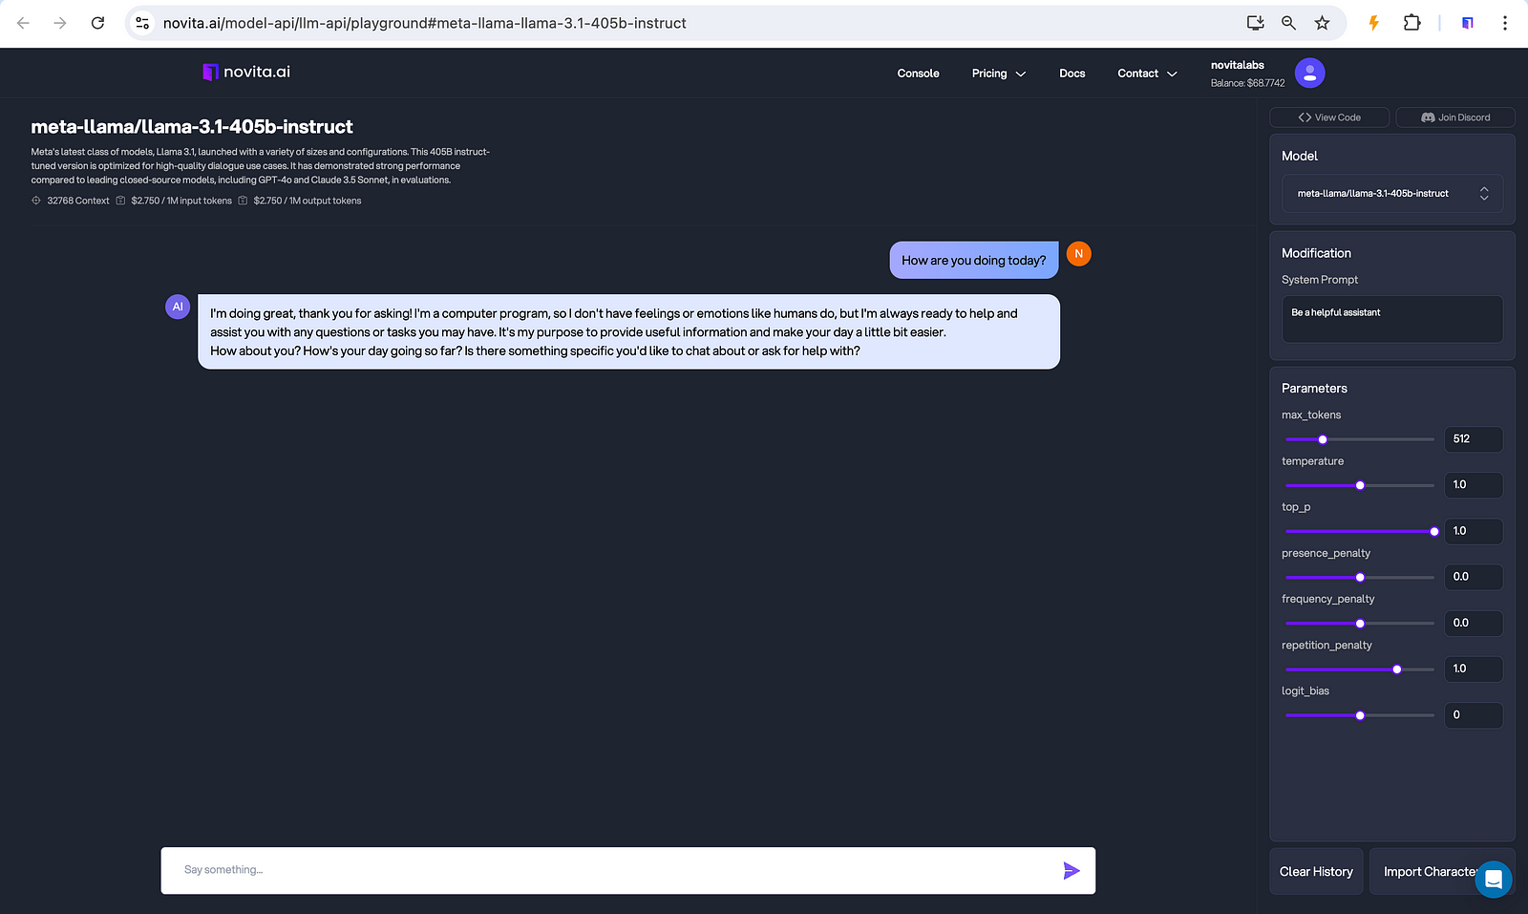Click '$2.750 / 1M input tokens' text
Screen dimensions: 1528x914
[181, 201]
